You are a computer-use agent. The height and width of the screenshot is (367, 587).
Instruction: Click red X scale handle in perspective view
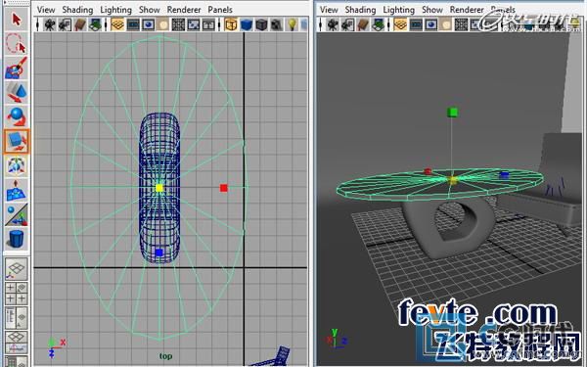[428, 171]
